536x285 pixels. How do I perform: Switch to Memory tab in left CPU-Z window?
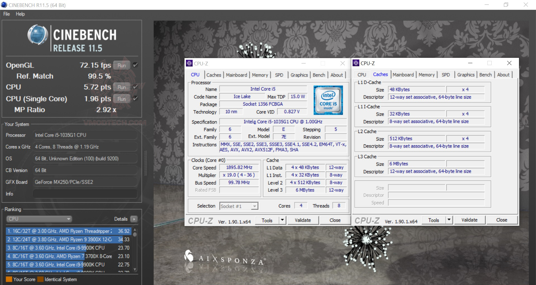point(260,75)
